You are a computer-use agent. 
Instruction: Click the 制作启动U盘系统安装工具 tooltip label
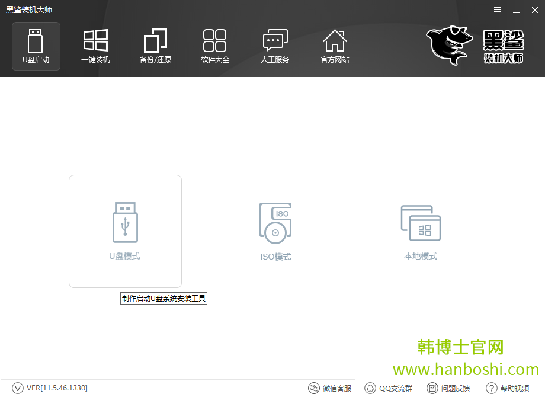click(163, 298)
